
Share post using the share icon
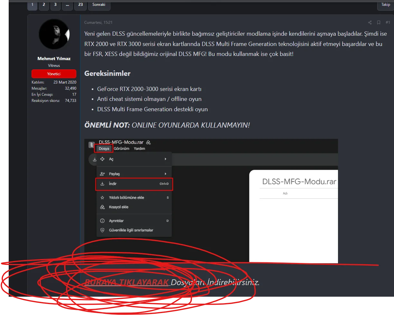point(370,22)
